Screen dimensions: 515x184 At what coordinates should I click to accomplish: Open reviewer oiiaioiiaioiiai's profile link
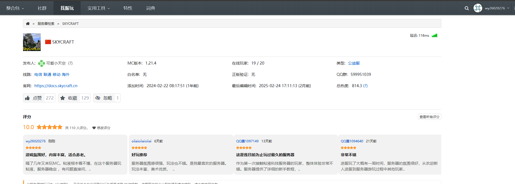(x=142, y=141)
